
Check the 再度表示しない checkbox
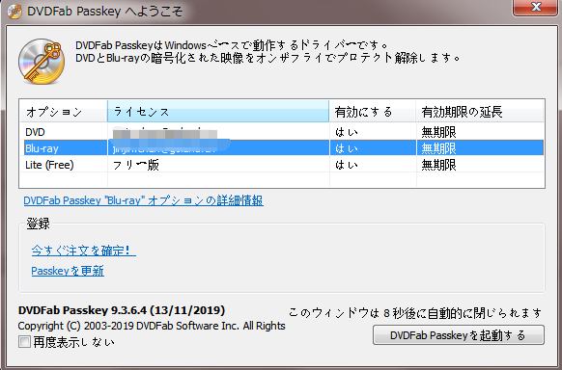(24, 342)
